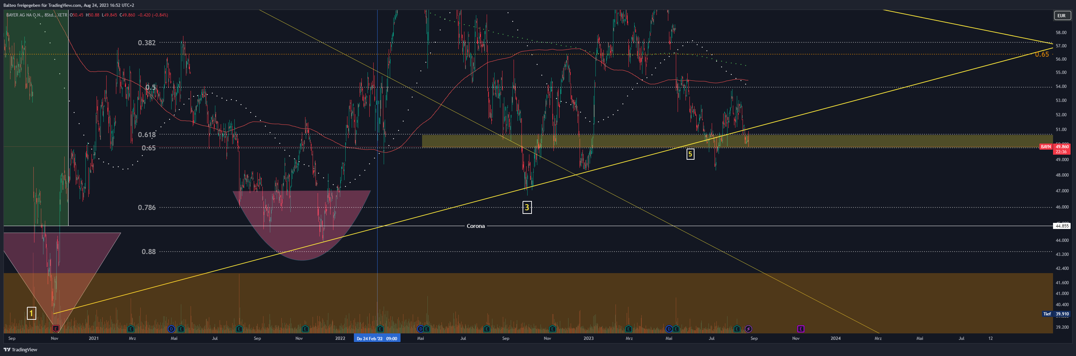Select the 44.855 Corona price level label
The image size is (1076, 356).
[1061, 226]
